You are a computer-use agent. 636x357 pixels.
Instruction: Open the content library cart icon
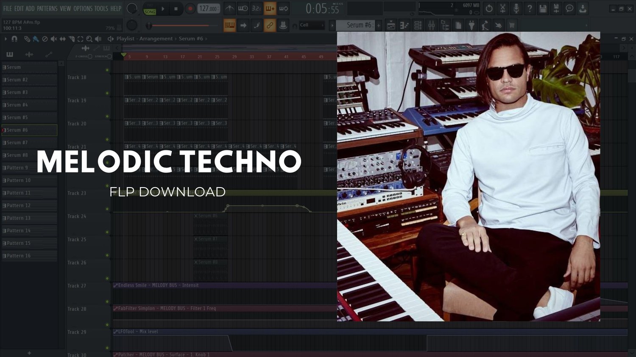tap(512, 25)
